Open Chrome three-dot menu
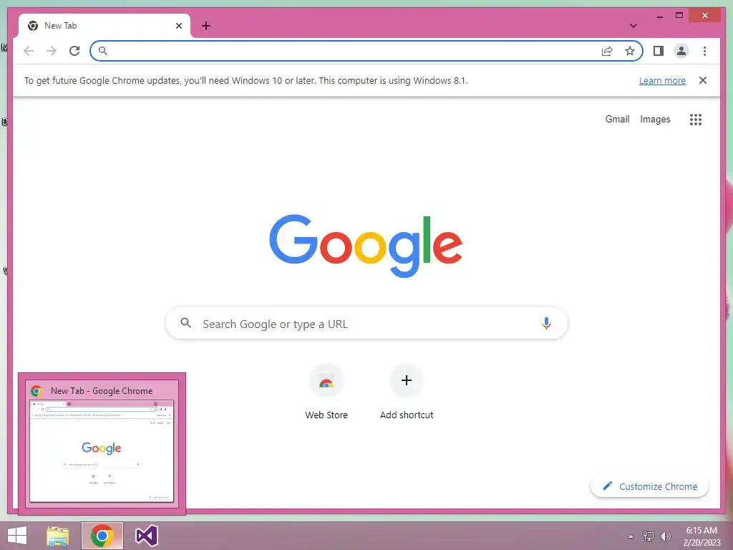The width and height of the screenshot is (733, 550). 704,51
